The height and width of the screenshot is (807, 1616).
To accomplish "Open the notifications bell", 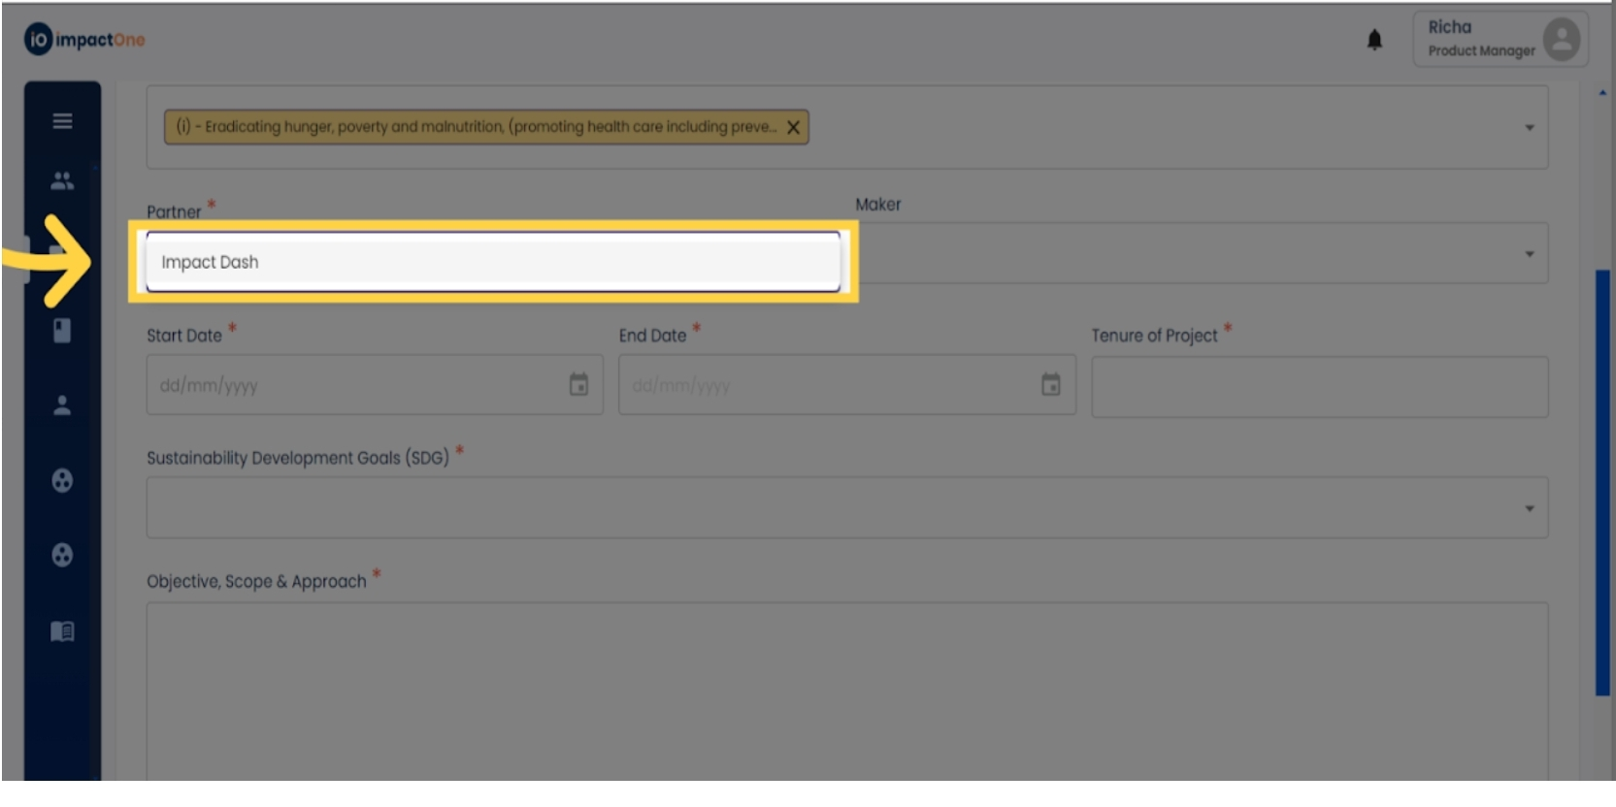I will 1374,40.
